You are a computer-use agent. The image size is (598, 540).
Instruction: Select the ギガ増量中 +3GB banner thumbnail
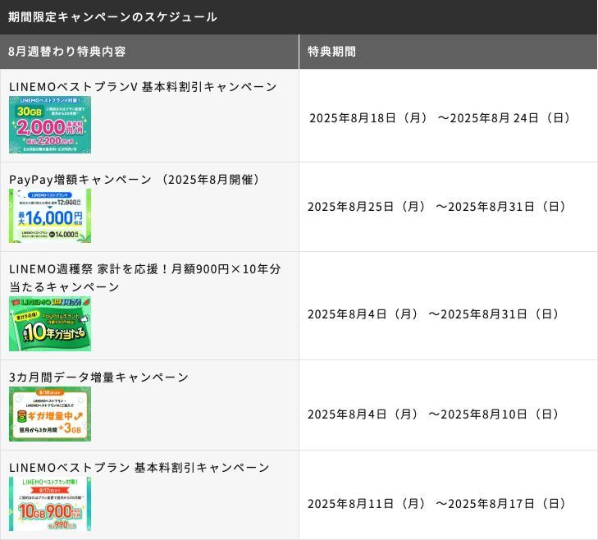(50, 414)
